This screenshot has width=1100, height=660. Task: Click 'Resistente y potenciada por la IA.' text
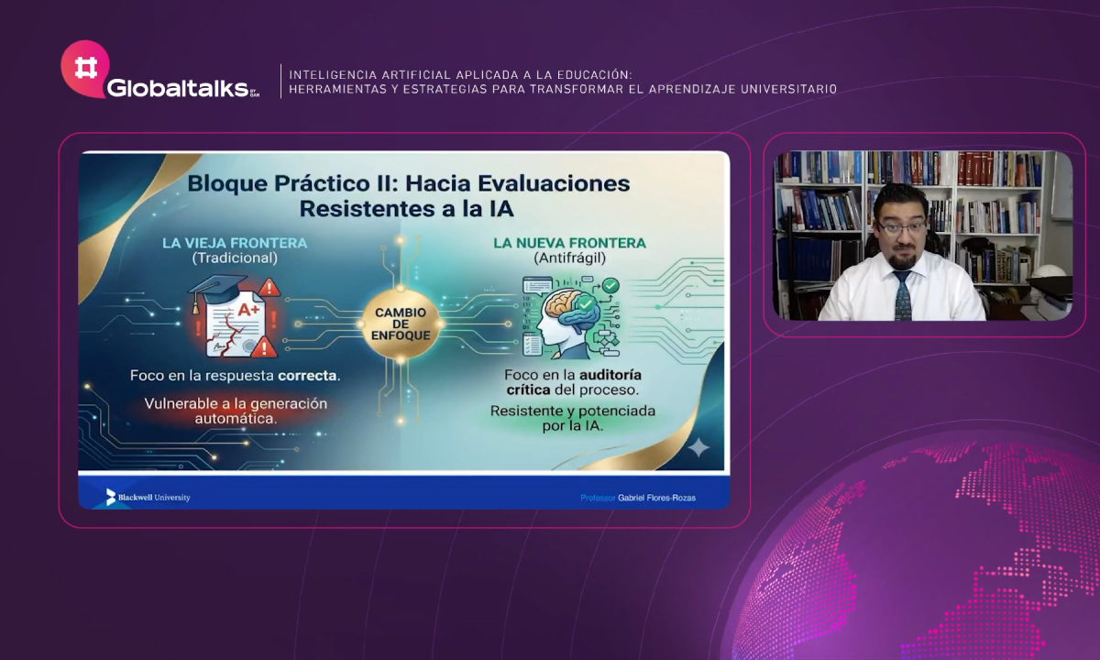[x=572, y=418]
